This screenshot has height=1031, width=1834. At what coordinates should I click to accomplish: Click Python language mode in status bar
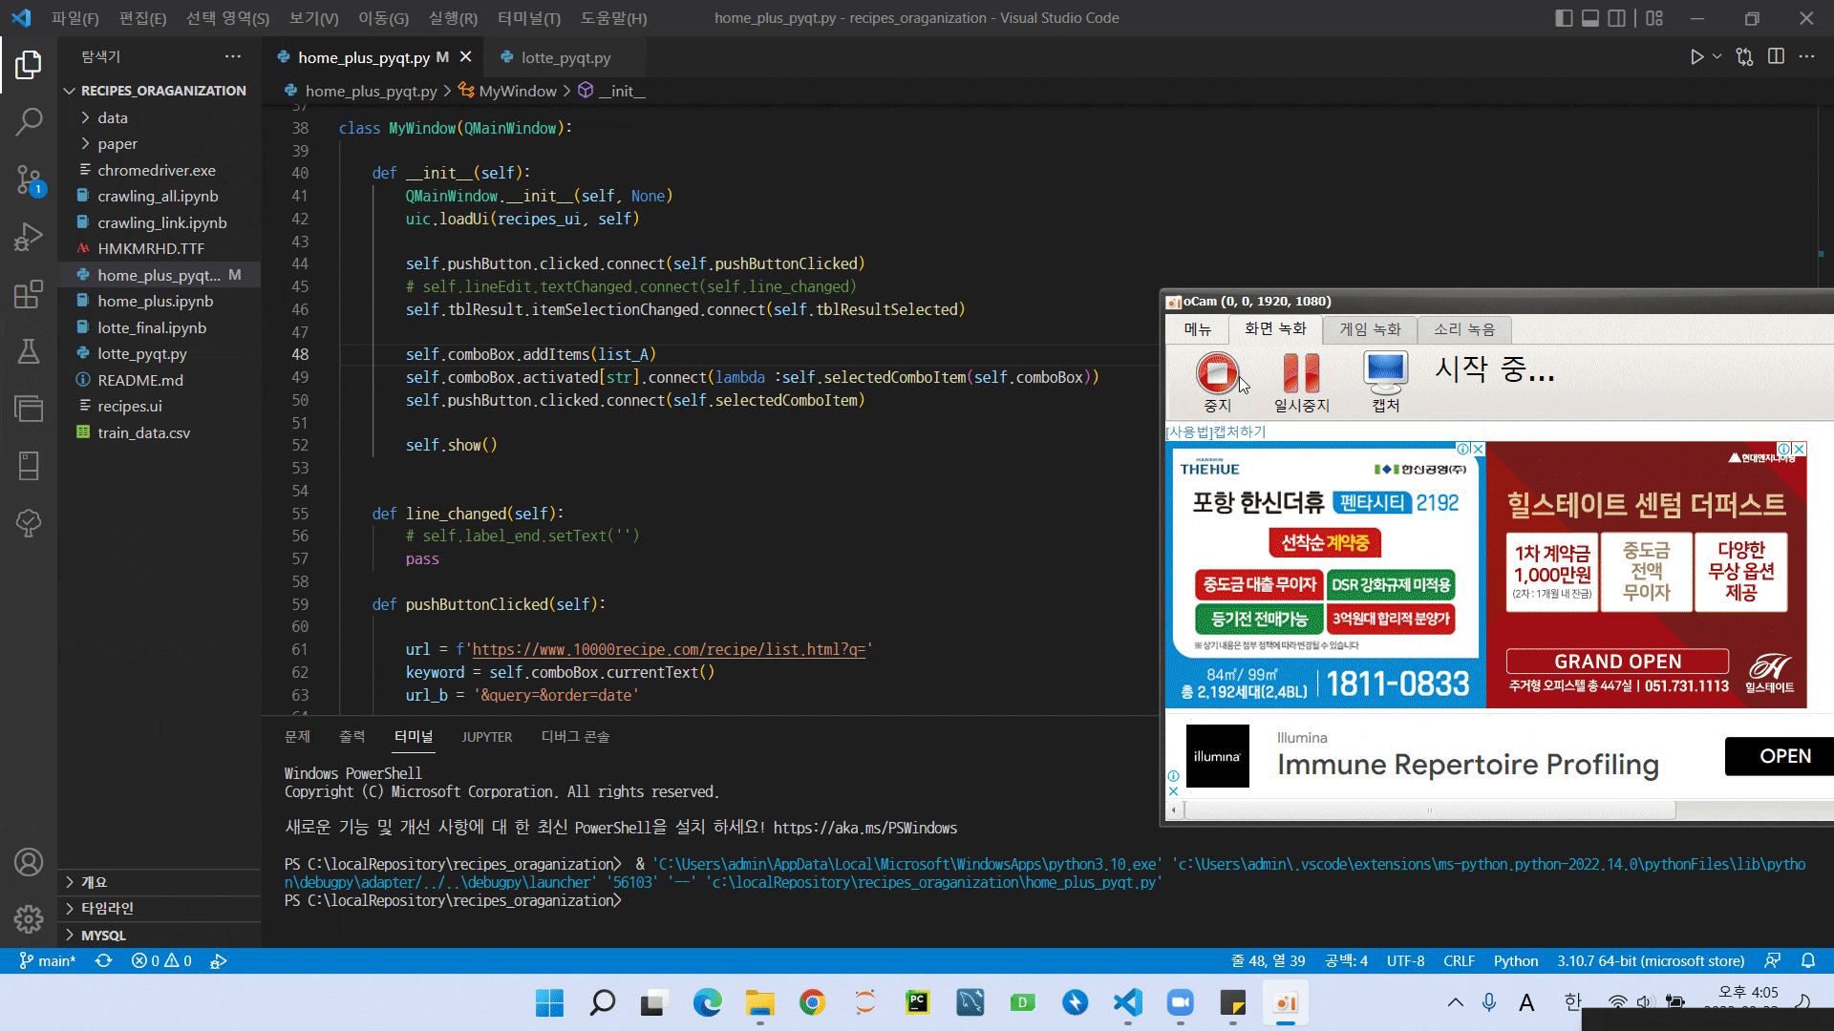click(1516, 961)
